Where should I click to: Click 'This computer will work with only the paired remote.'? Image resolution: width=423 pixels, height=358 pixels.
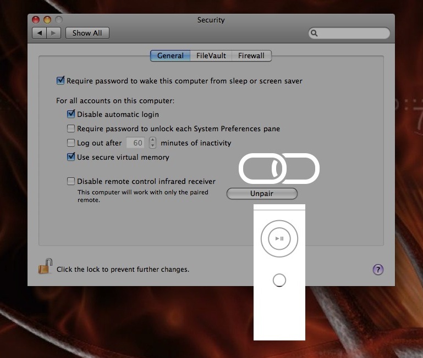click(142, 196)
